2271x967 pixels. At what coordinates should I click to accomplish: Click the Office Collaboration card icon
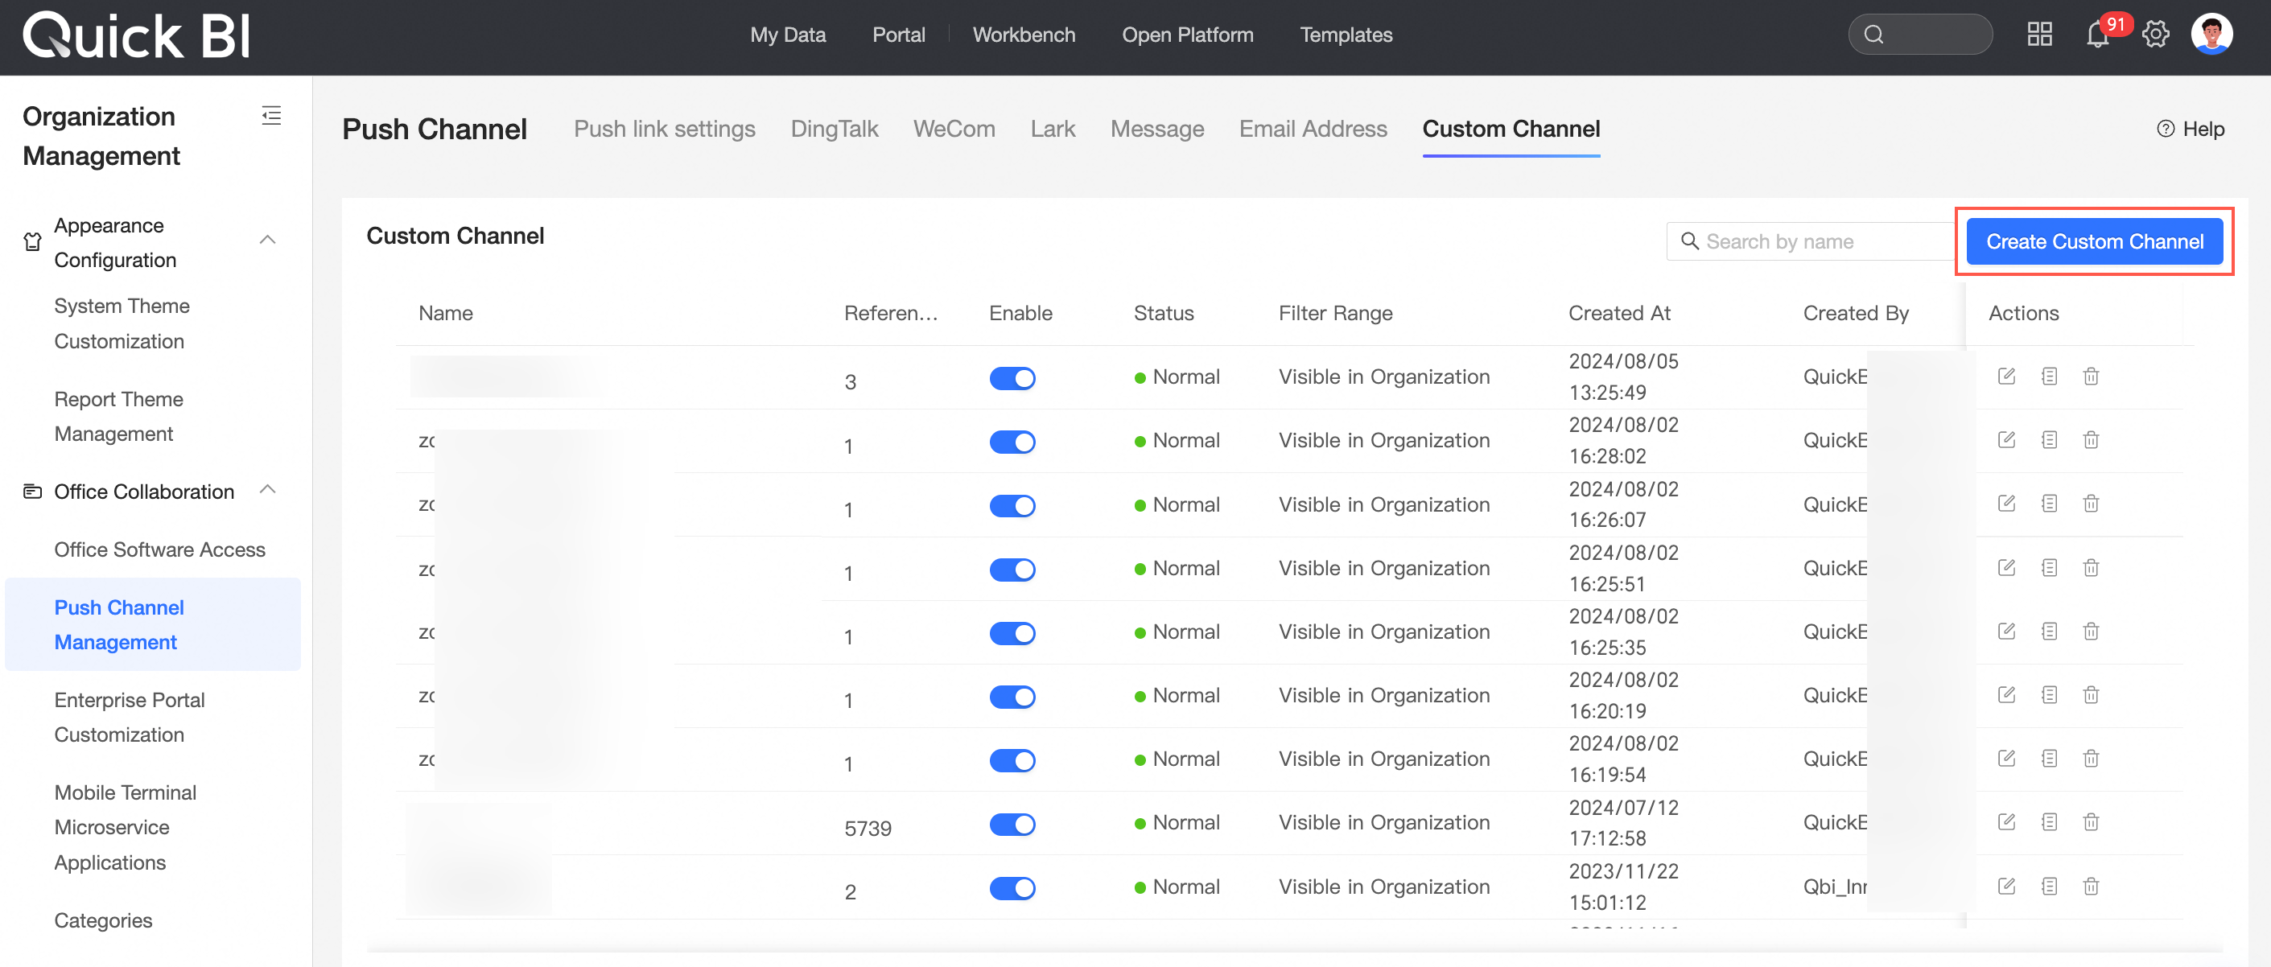(x=33, y=491)
